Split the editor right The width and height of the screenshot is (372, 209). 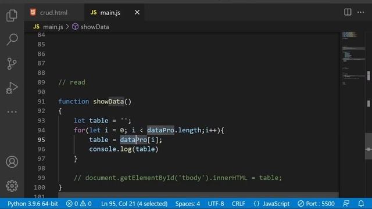[348, 12]
